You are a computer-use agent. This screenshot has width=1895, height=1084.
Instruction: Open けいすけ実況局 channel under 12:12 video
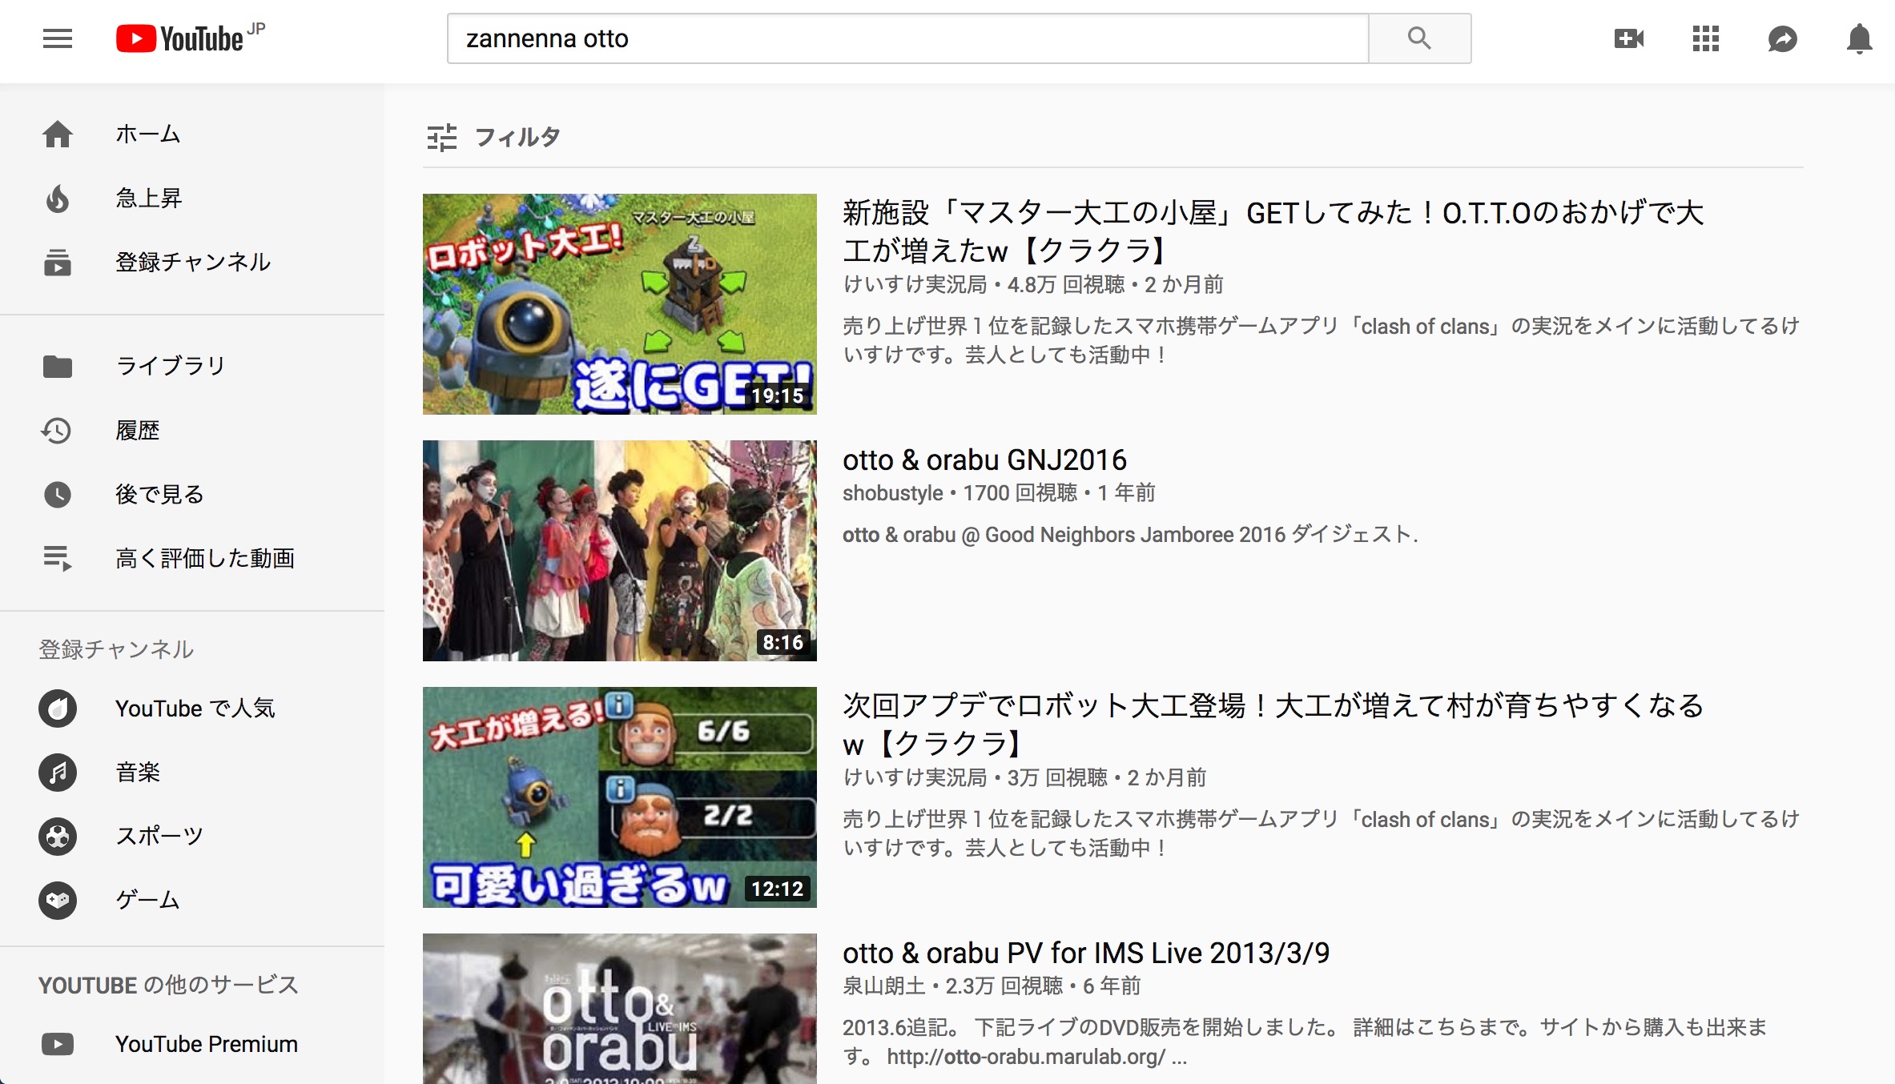pos(915,778)
